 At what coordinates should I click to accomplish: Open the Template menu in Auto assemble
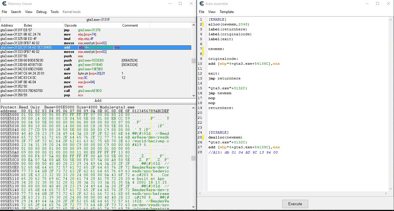(x=226, y=12)
